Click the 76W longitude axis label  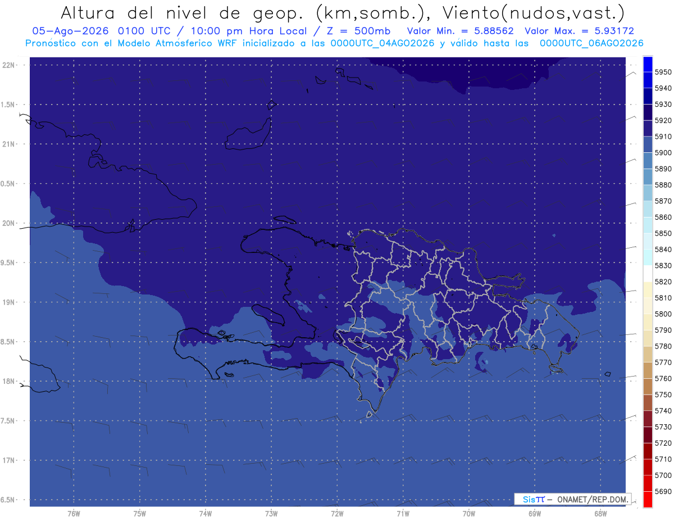74,513
